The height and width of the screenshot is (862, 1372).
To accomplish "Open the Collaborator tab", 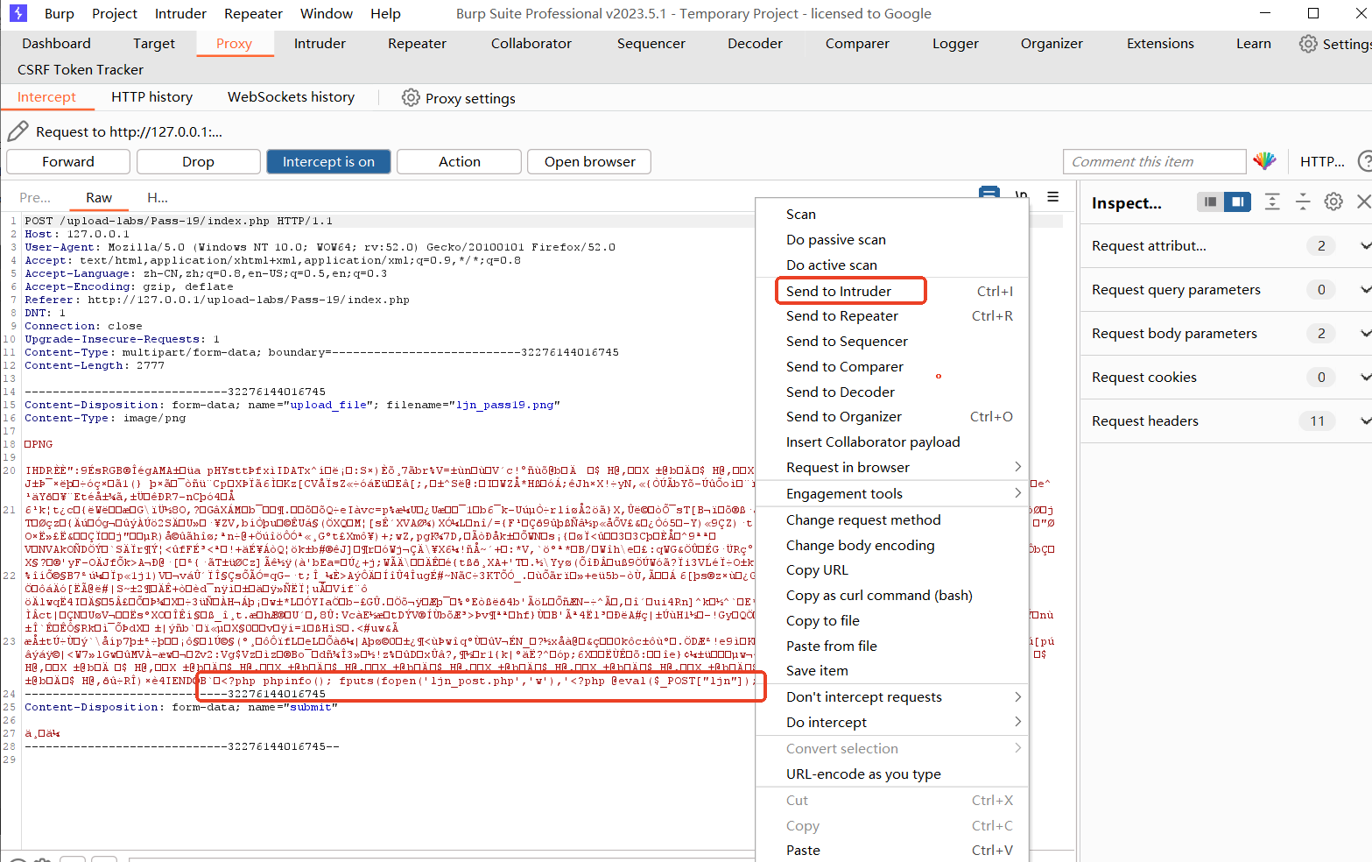I will pyautogui.click(x=531, y=43).
